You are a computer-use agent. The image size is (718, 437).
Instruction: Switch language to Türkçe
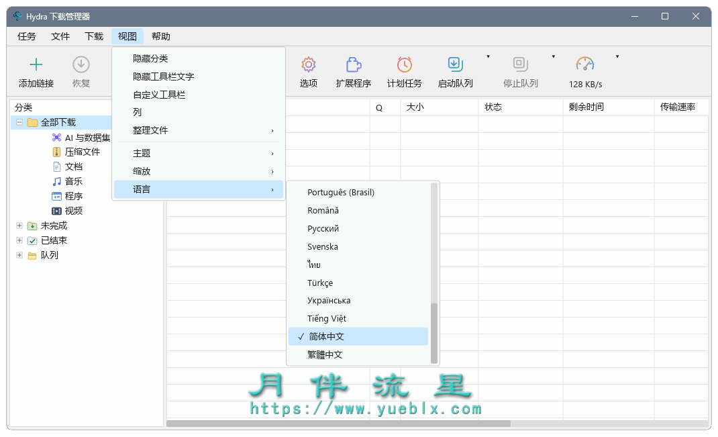(358, 283)
